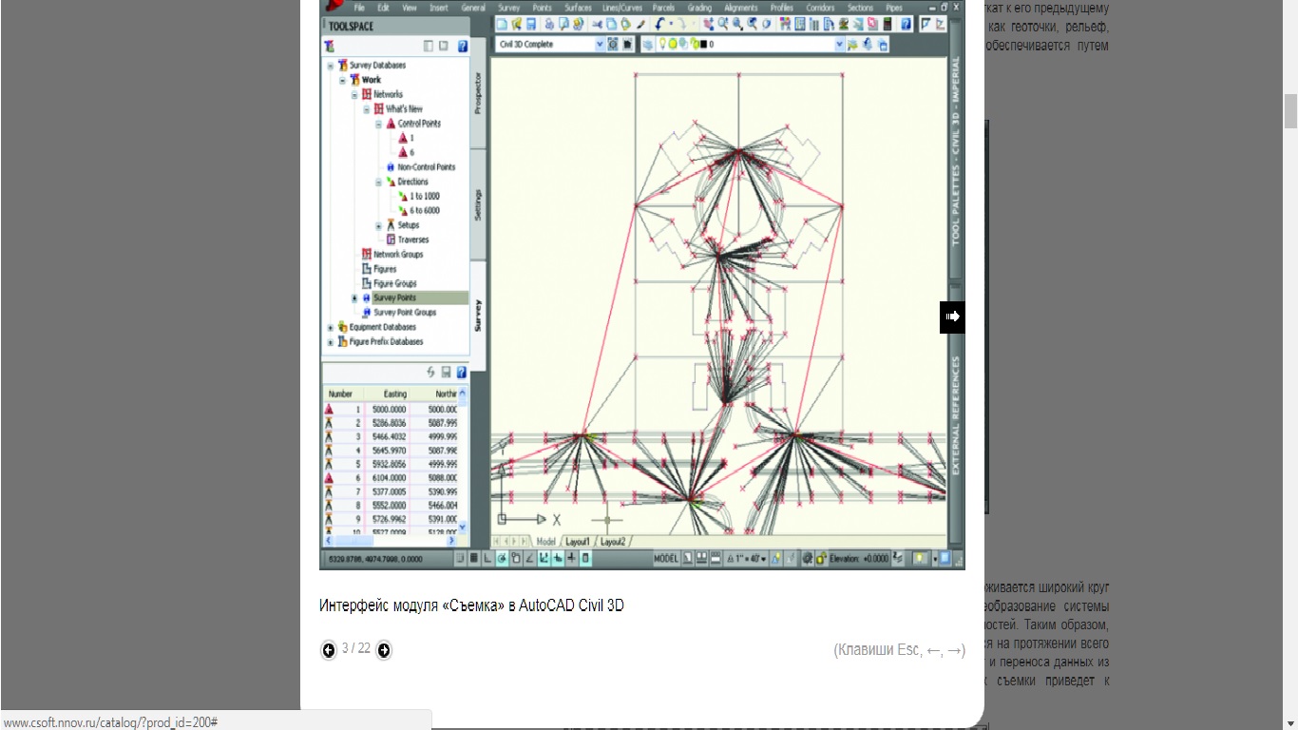Click the Pan hand toolbar icon
This screenshot has width=1298, height=730.
click(x=708, y=24)
